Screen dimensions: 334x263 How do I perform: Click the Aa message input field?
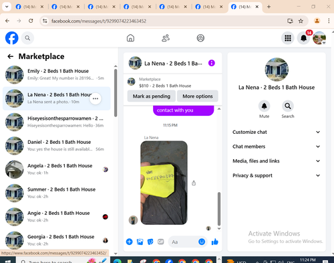point(183,242)
